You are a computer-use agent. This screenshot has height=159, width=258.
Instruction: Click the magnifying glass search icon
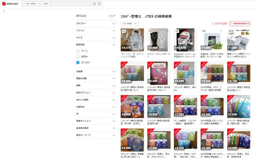point(99,4)
